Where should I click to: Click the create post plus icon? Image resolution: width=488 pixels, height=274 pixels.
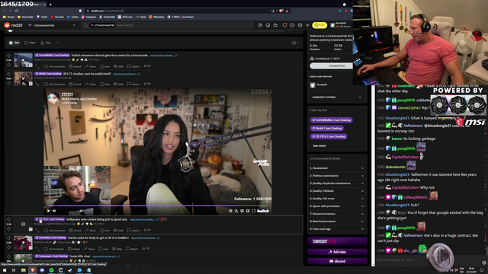(307, 25)
